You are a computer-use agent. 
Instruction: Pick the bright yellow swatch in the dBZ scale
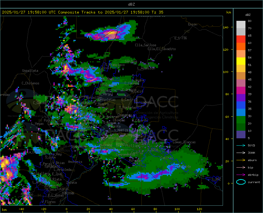point(241,61)
